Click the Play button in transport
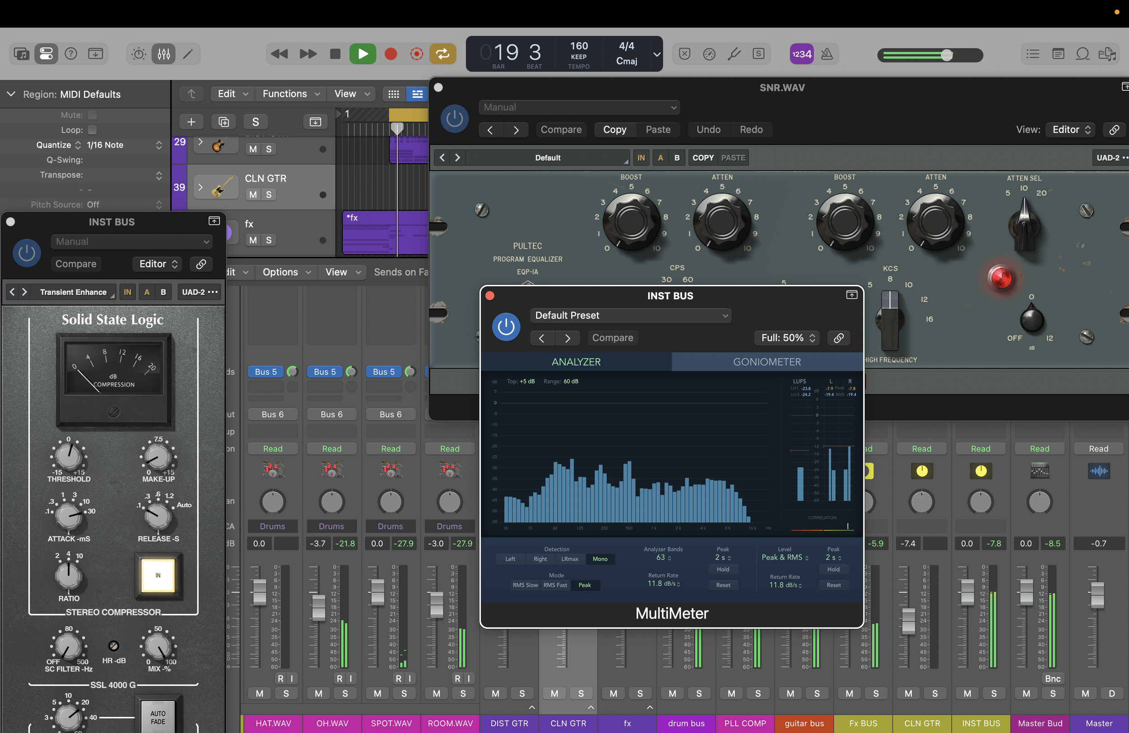Image resolution: width=1129 pixels, height=733 pixels. tap(363, 54)
